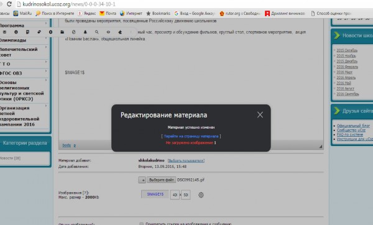Viewport: 373px width, 225px height.
Task: Click the folder icon in admin toolbar
Action: point(62,32)
